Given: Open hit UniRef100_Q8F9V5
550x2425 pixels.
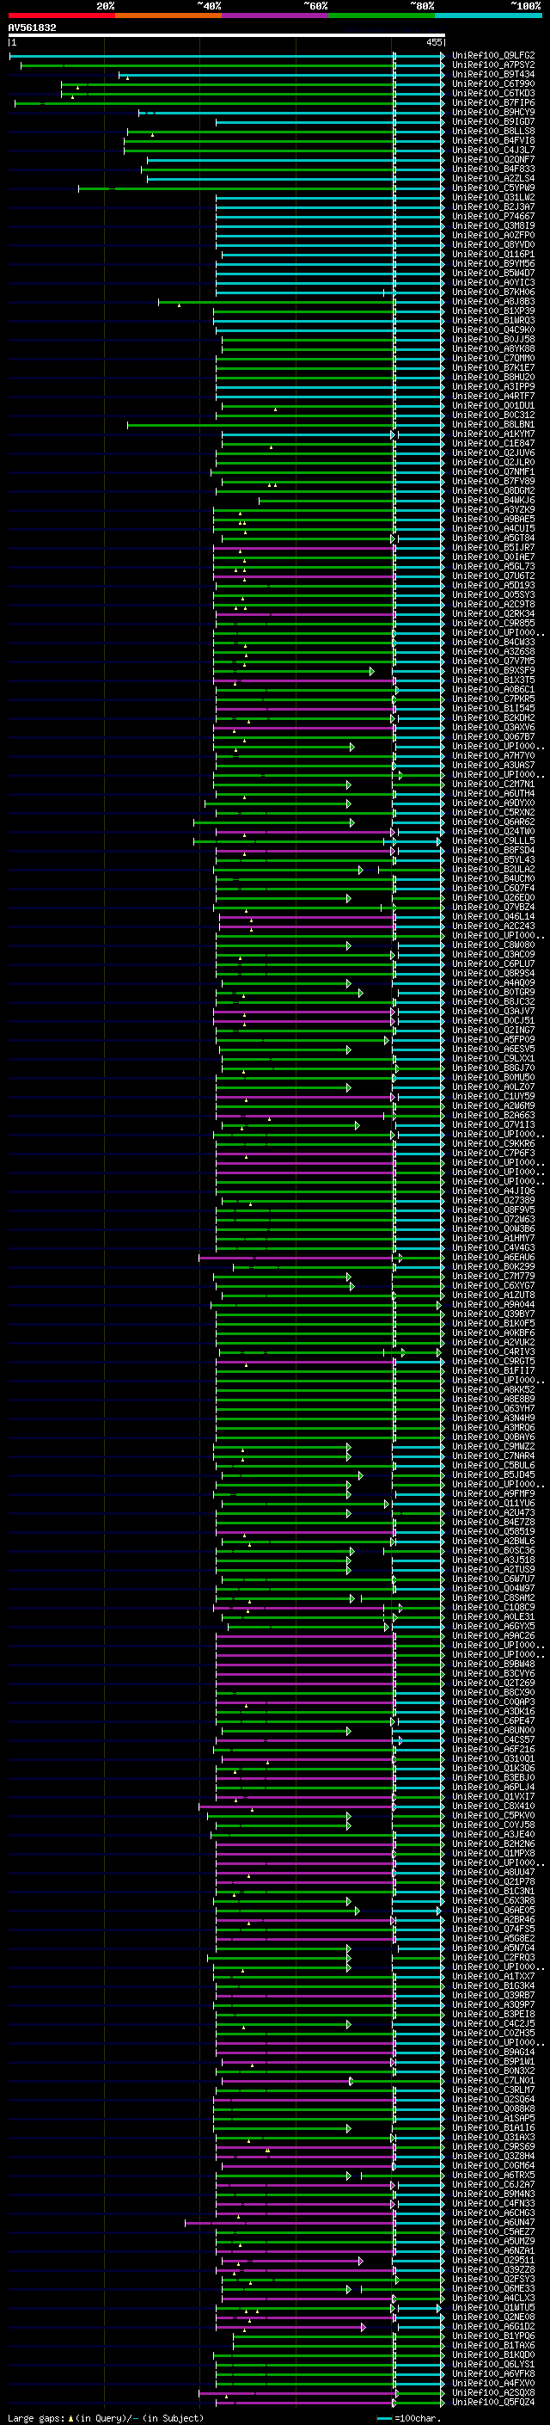Looking at the screenshot, I should 493,1209.
